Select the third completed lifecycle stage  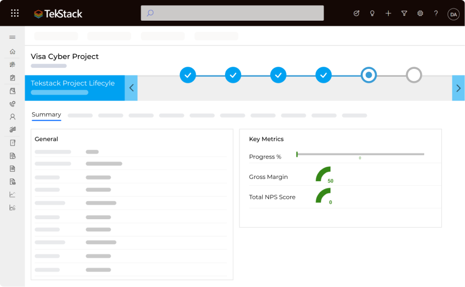tap(278, 75)
